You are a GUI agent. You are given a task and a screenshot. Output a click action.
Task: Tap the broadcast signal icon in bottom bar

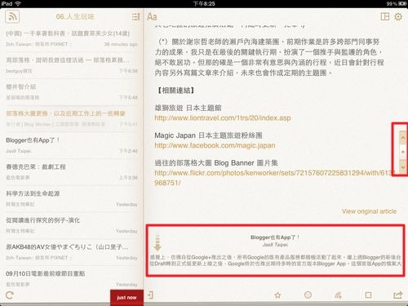(338, 295)
